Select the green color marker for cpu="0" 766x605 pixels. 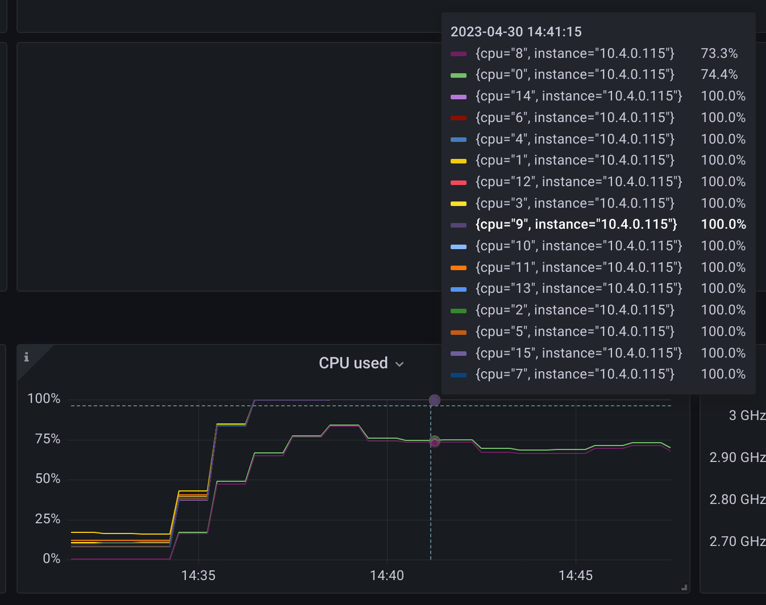coord(459,75)
